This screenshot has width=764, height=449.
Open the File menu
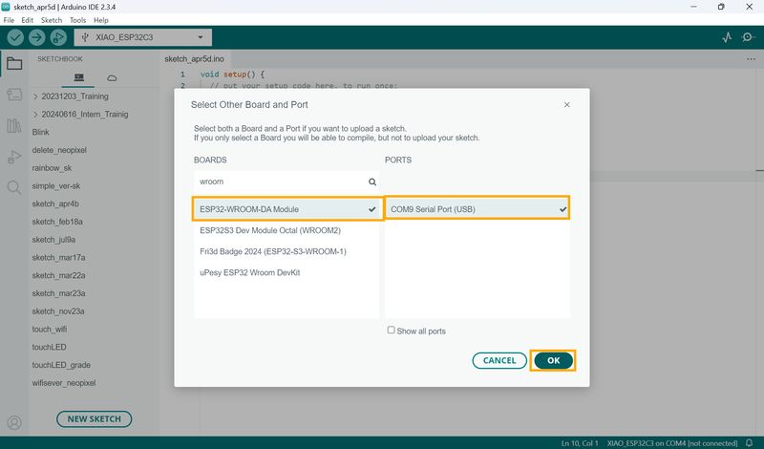point(9,20)
